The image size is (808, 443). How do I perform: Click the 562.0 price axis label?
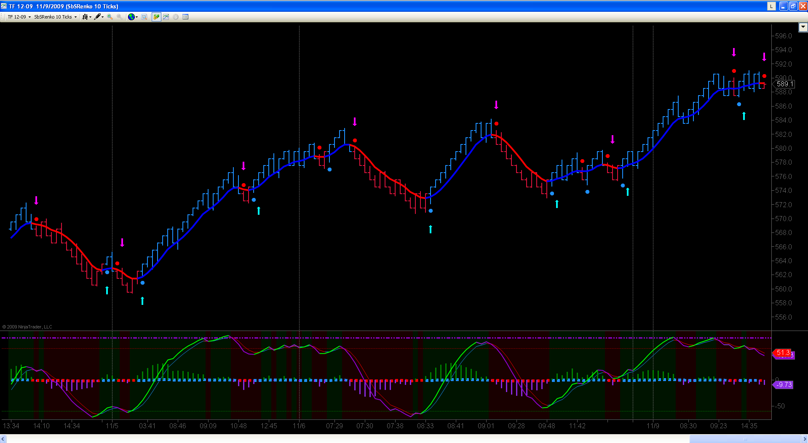pos(784,275)
